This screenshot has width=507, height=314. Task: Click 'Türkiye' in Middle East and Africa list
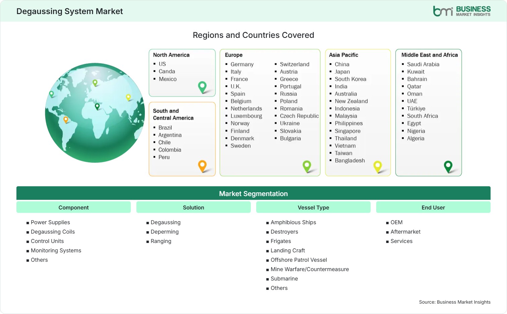click(416, 109)
